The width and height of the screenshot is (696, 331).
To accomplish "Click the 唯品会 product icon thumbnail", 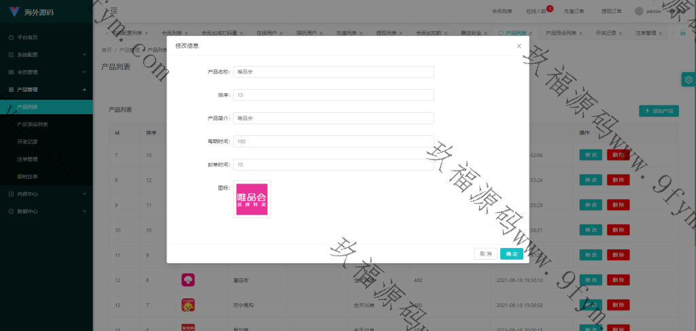I will (251, 199).
